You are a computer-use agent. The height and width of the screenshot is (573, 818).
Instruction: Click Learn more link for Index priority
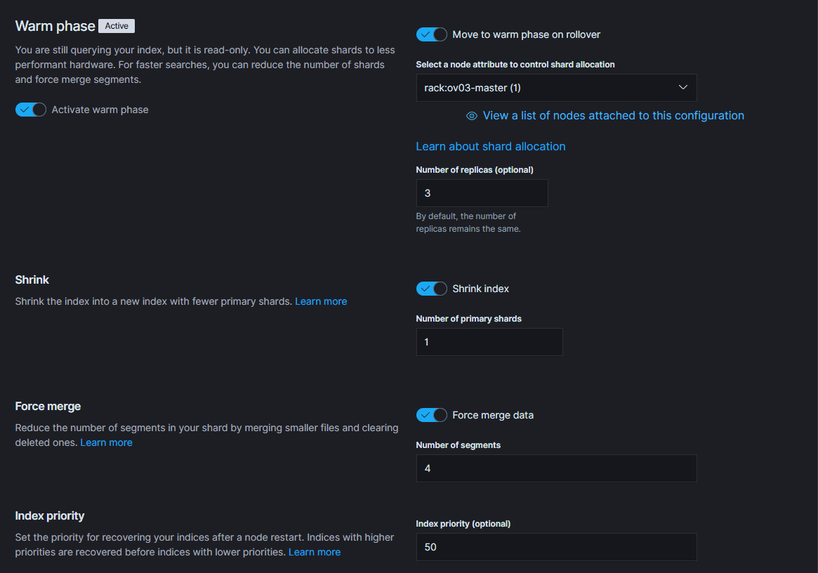click(x=315, y=552)
